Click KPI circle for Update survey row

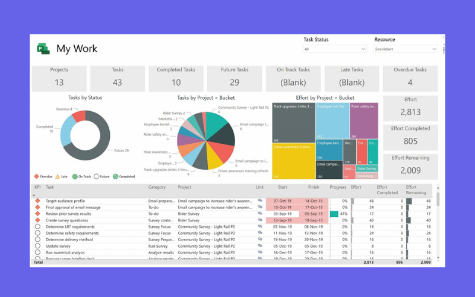coord(37,246)
